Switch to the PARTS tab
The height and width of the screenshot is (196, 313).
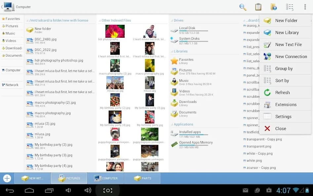(x=142, y=178)
